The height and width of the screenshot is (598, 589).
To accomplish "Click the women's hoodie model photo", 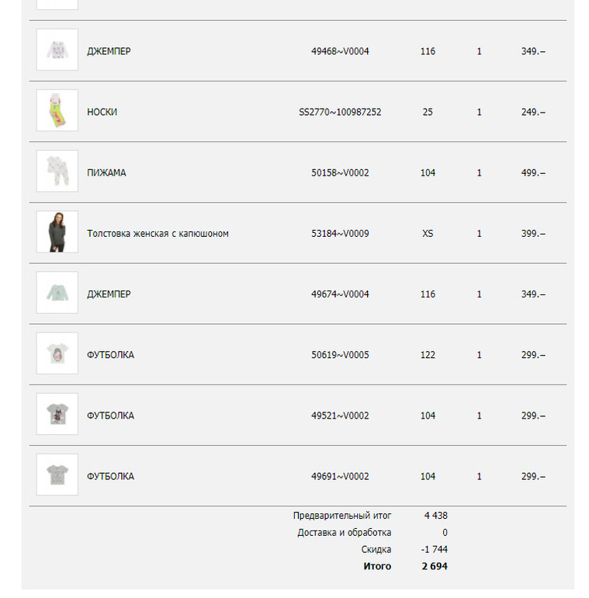I will 57,232.
